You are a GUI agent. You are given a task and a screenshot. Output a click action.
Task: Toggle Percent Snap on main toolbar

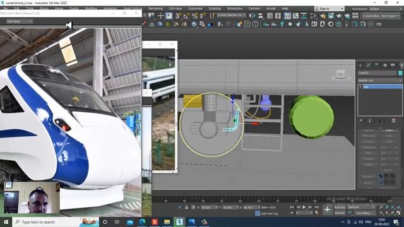pos(194,16)
